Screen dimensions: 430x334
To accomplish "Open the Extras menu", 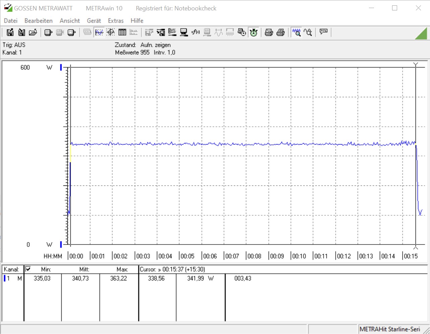I will click(x=116, y=21).
